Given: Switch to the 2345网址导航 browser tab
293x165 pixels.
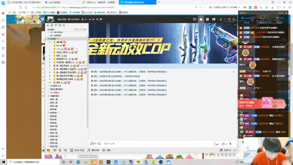Looking at the screenshot, I should point(25,2).
